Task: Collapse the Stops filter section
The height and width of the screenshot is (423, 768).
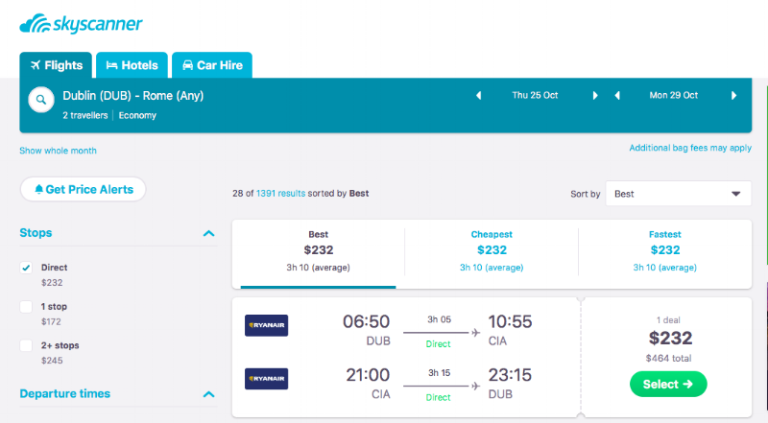Action: coord(208,233)
